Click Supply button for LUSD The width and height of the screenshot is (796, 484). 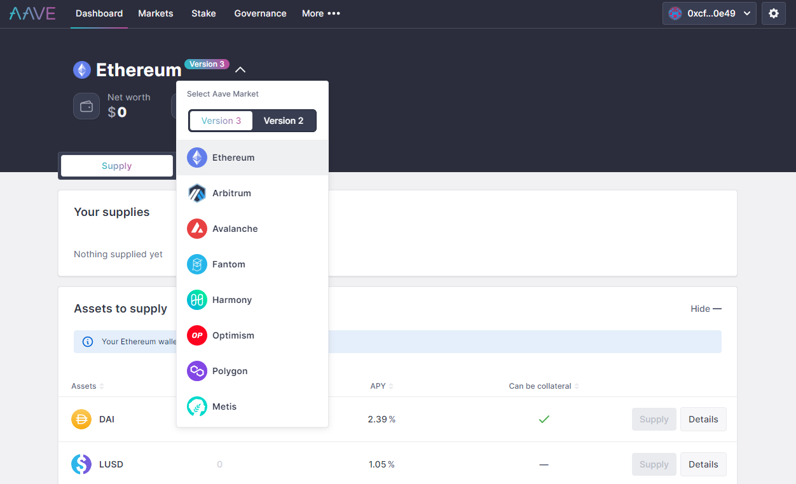coord(654,464)
